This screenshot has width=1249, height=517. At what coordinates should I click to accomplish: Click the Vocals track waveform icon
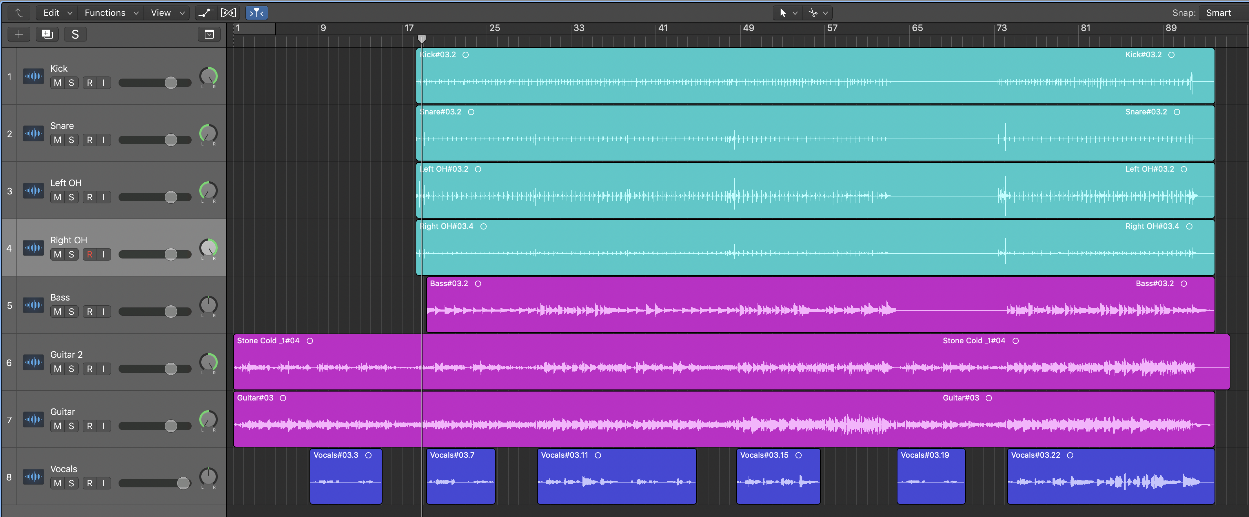point(33,477)
